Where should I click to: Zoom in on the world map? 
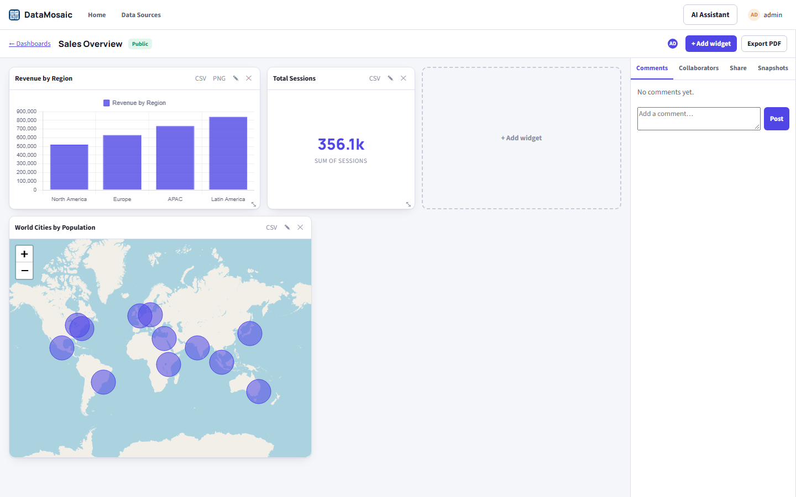[24, 254]
